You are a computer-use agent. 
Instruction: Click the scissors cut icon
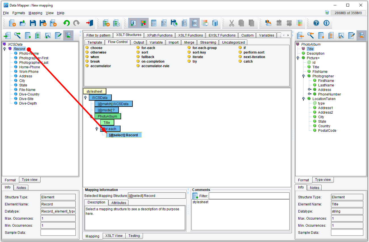[232, 23]
